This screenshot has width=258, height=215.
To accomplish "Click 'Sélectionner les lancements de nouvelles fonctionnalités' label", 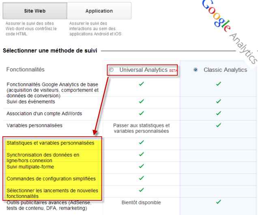I will coord(52,193).
